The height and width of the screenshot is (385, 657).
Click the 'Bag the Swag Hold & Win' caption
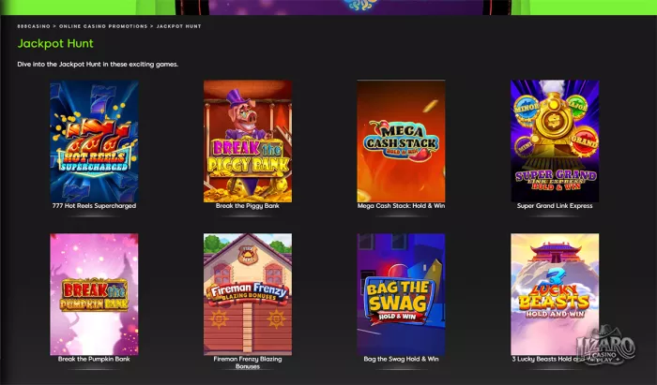click(x=401, y=359)
